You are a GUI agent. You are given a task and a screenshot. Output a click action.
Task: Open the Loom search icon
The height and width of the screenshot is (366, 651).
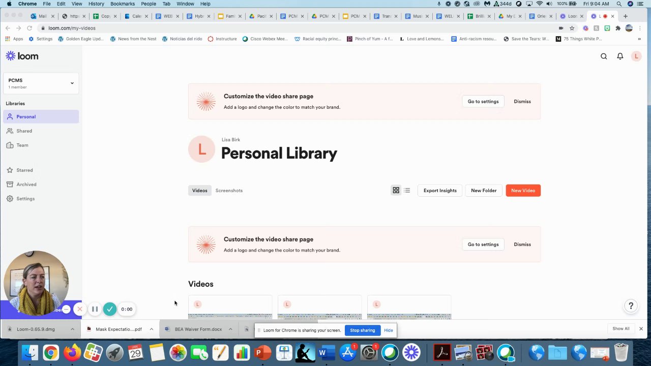(604, 56)
